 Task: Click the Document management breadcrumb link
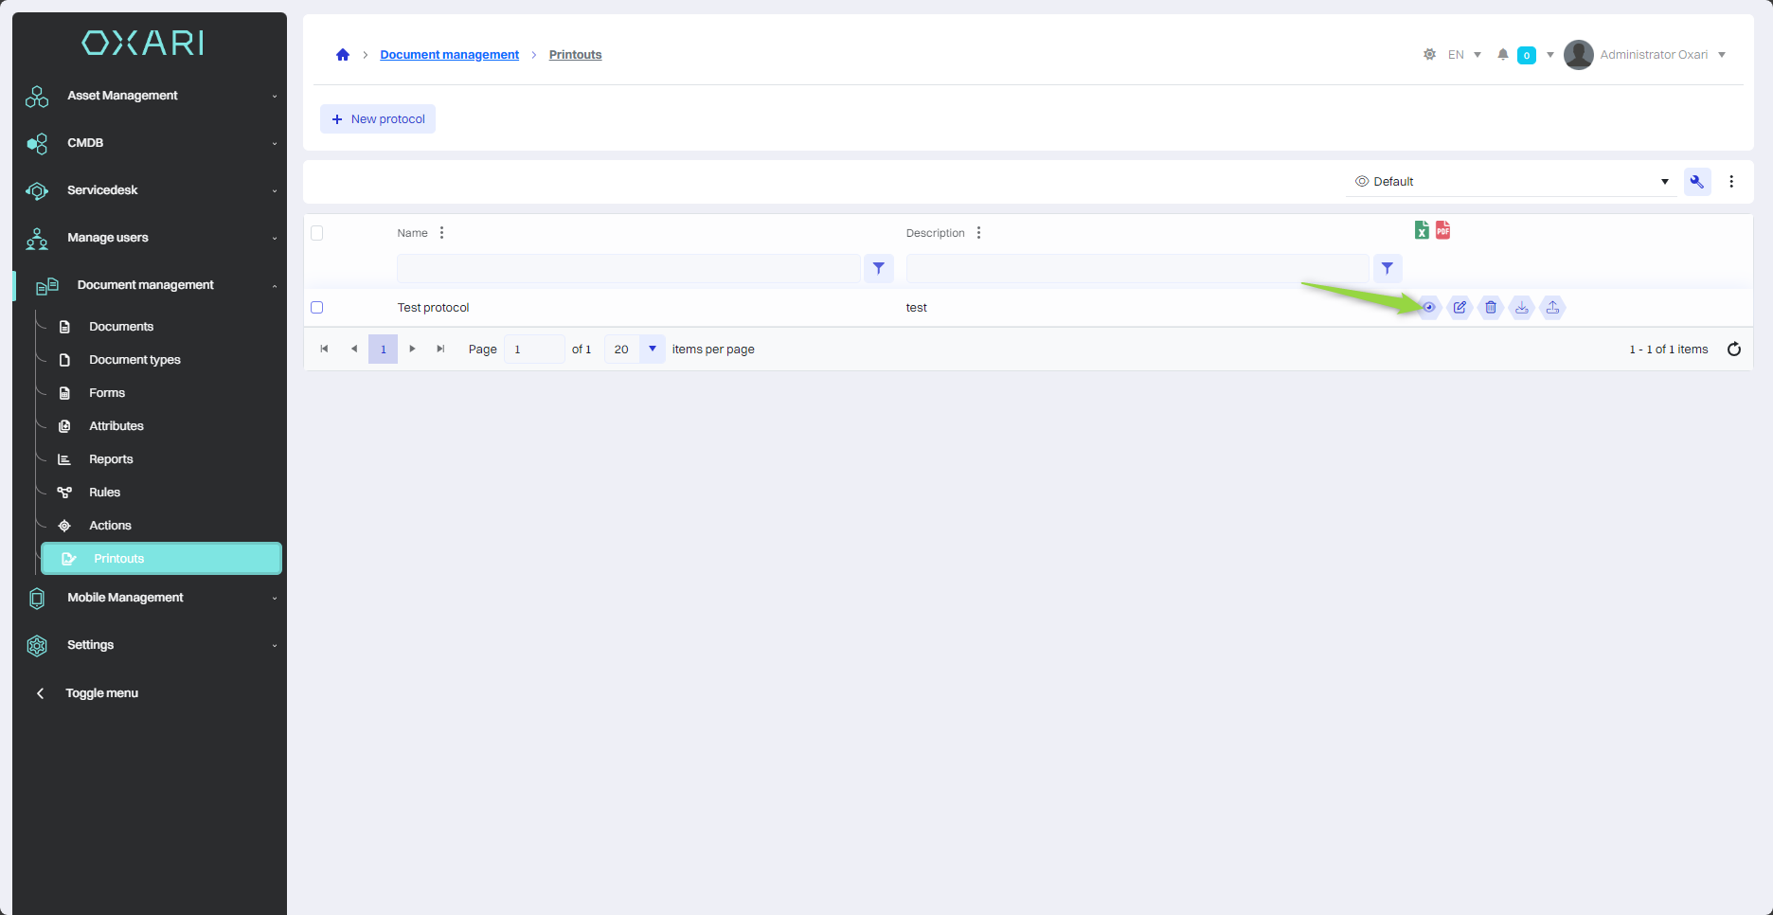[x=449, y=55]
